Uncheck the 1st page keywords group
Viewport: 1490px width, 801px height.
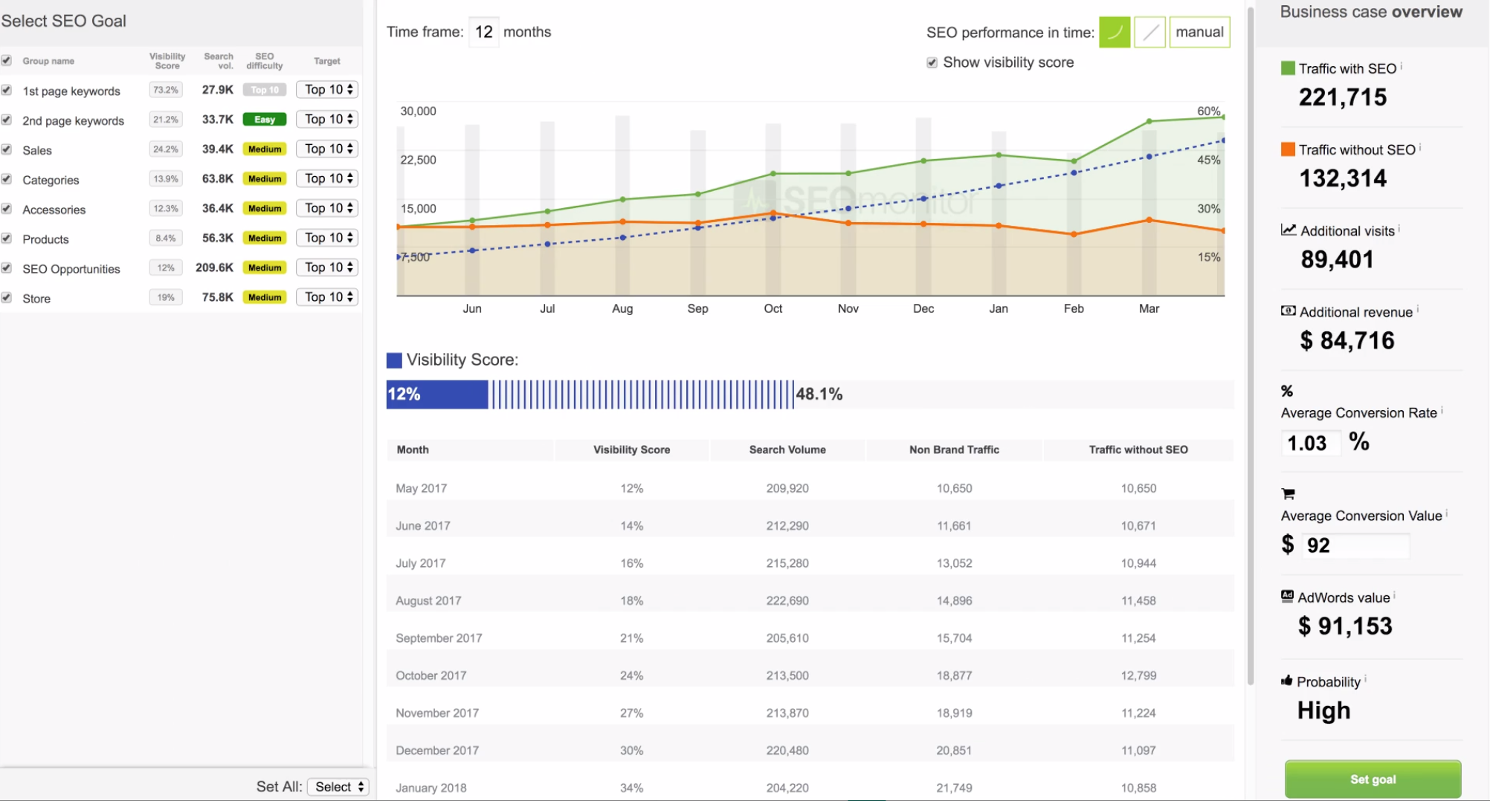(6, 90)
